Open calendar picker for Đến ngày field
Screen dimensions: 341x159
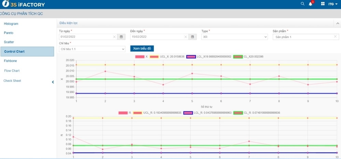(x=193, y=37)
